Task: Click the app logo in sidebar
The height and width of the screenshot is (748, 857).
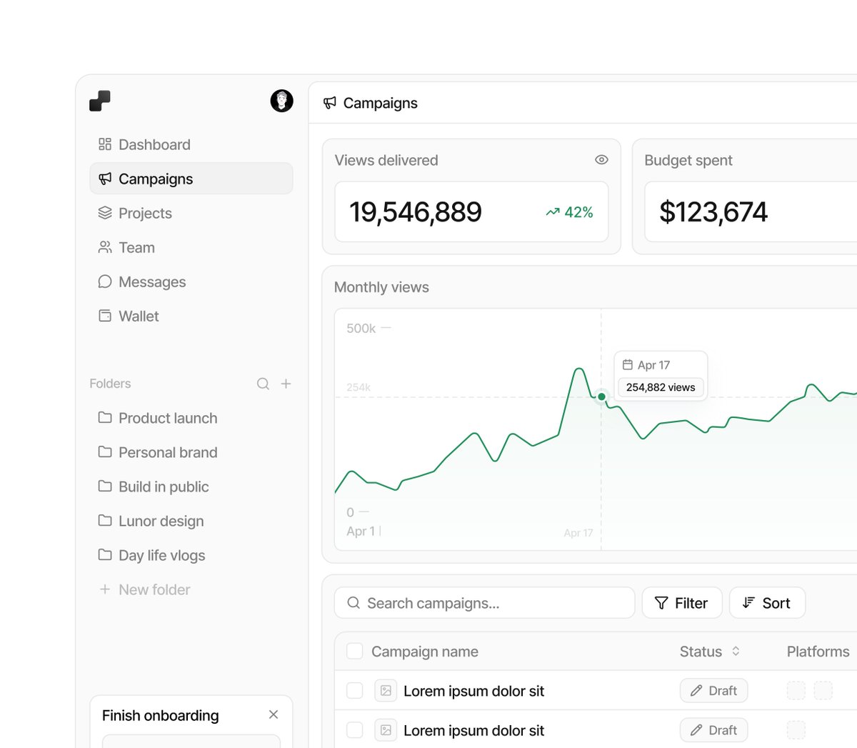Action: point(100,101)
